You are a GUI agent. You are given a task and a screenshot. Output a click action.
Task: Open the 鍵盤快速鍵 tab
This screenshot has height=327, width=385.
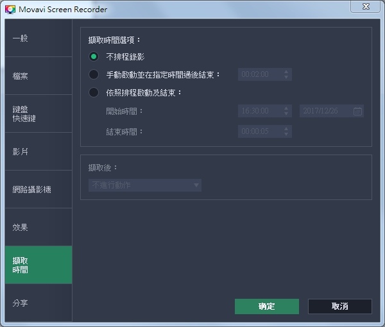[38, 113]
